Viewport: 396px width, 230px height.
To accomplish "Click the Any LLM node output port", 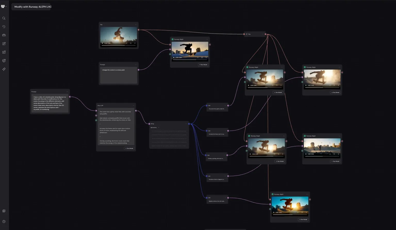I will coord(136,111).
